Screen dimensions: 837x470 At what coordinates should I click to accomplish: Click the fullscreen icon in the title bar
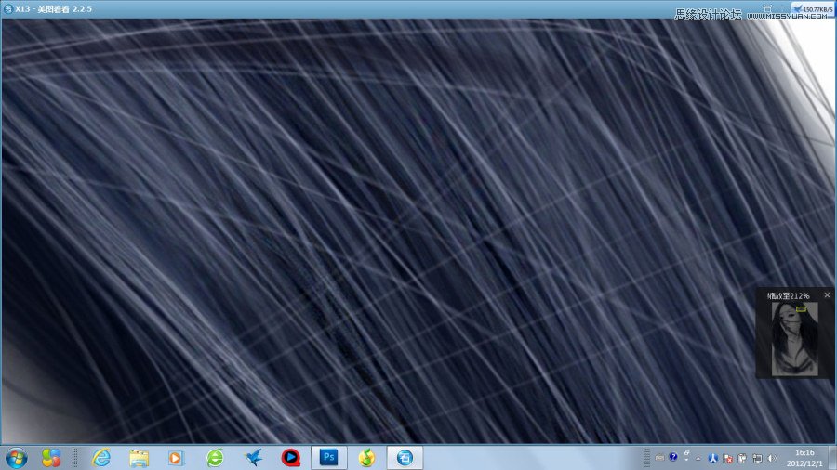[767, 8]
